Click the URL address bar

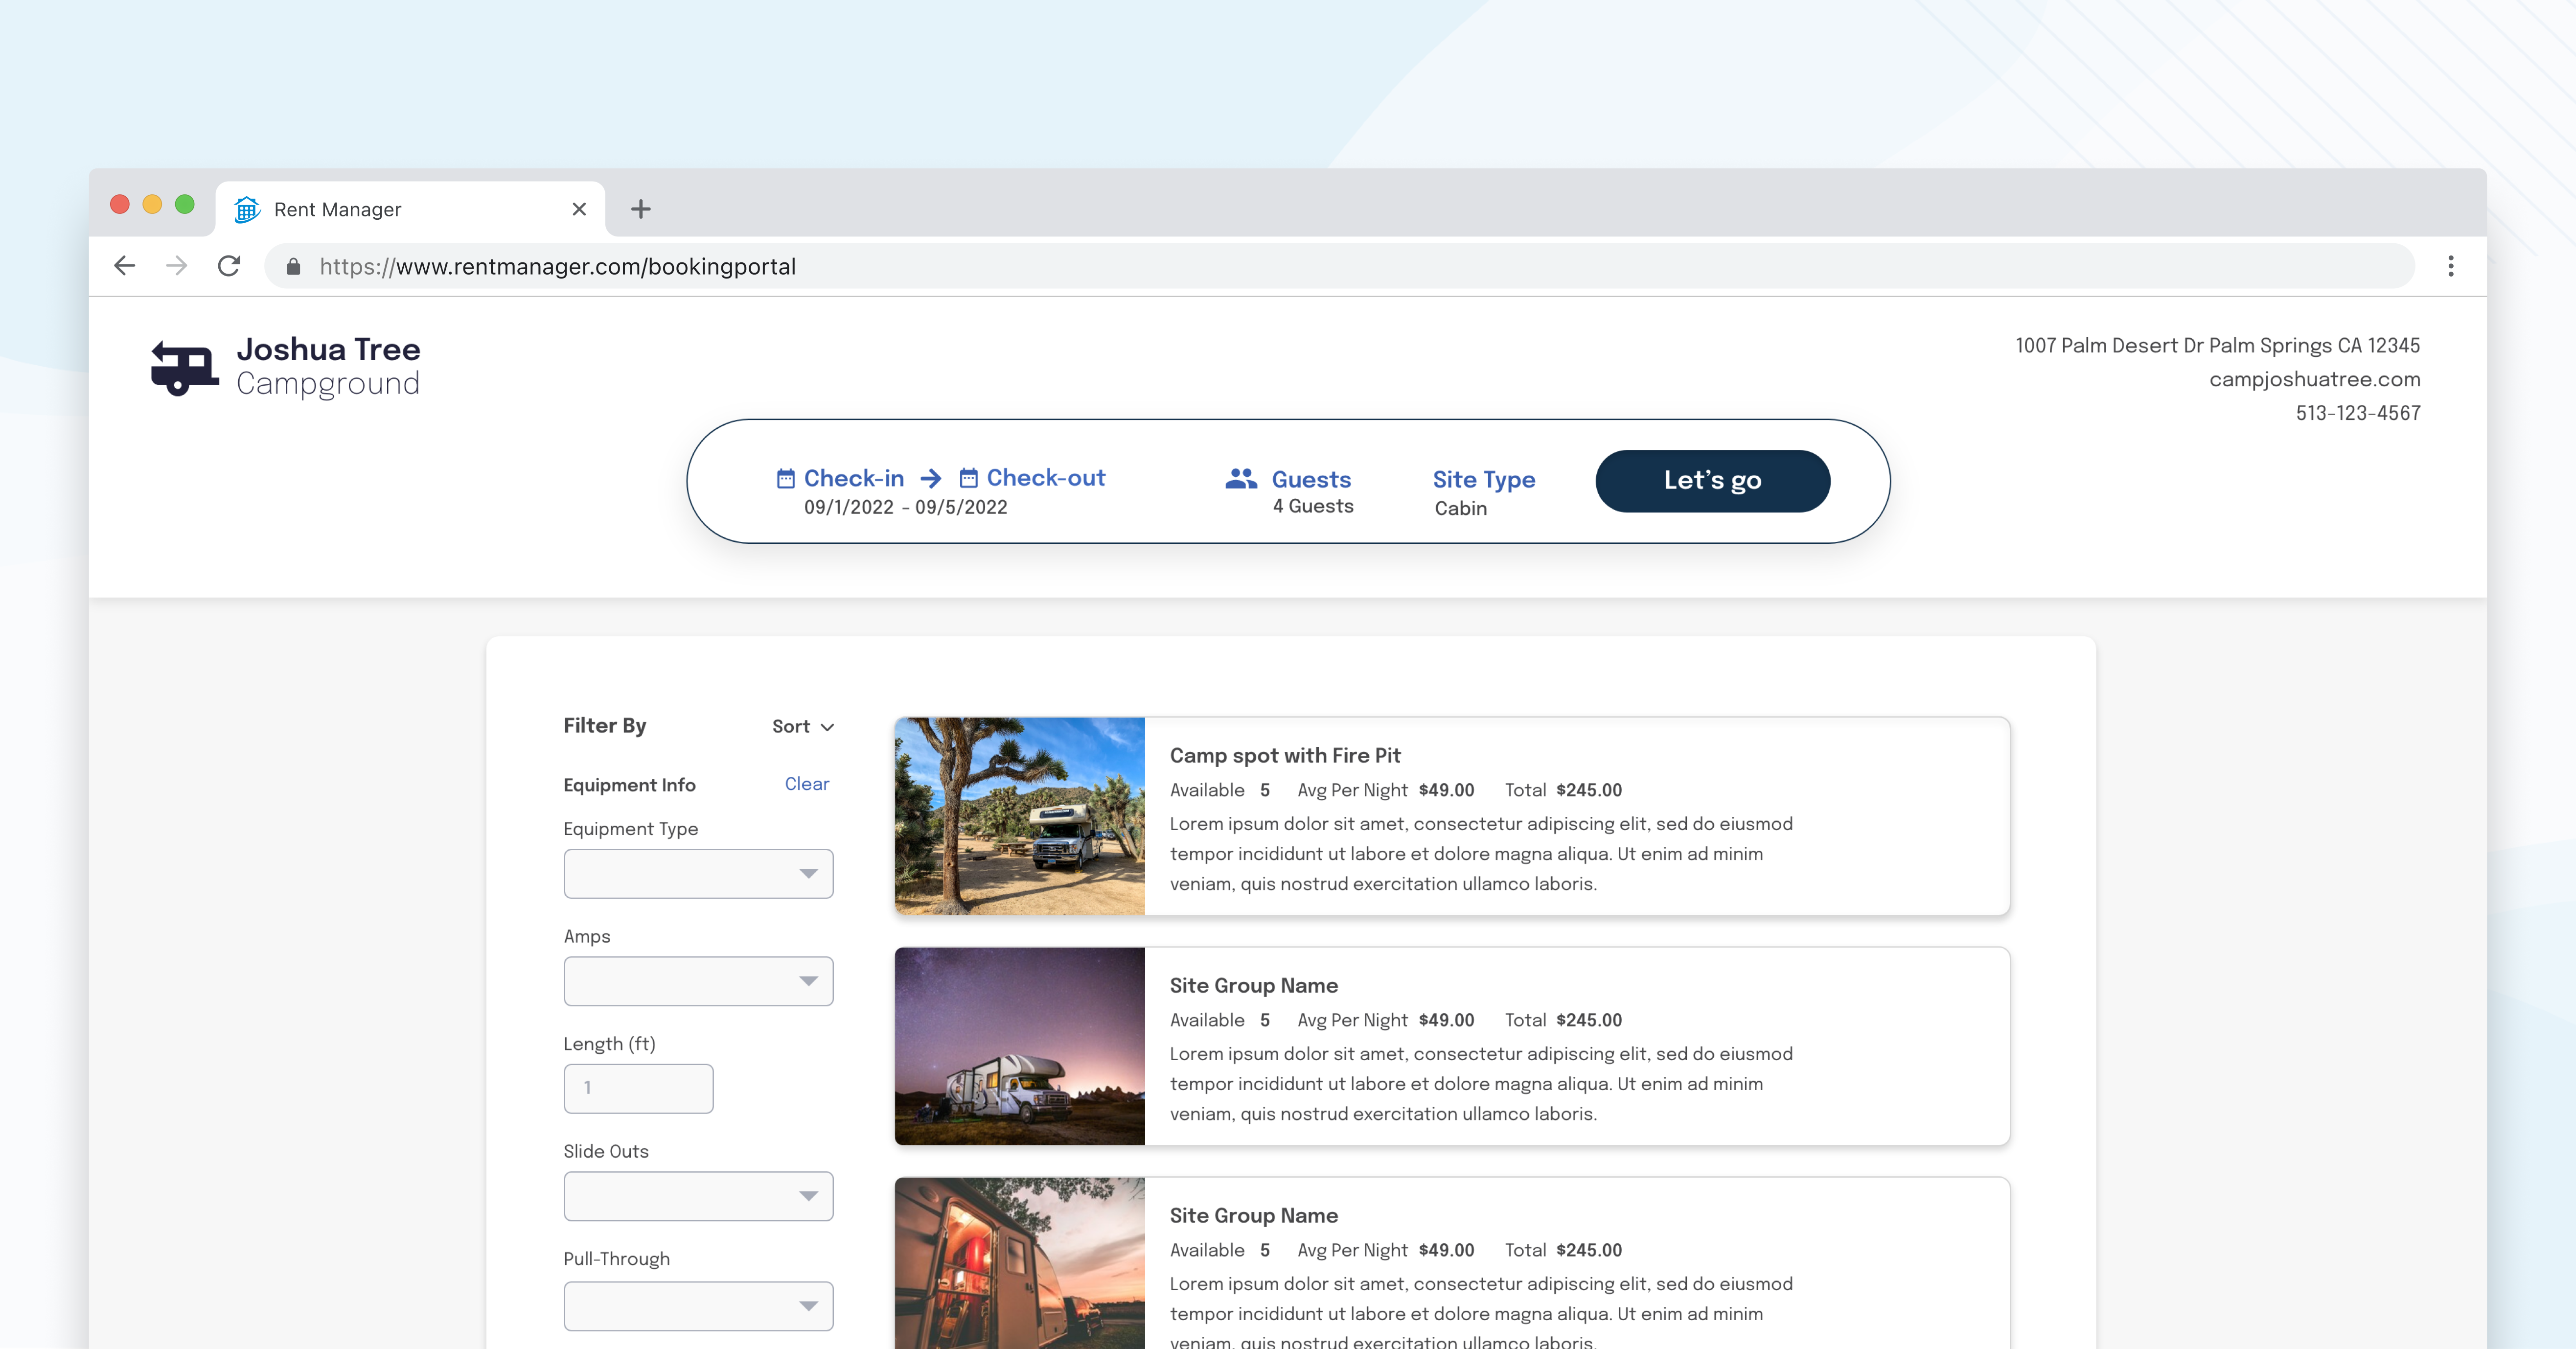click(1340, 267)
